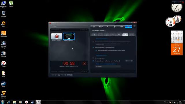The width and height of the screenshot is (185, 104).
Task: Launch SMPlayer from the desktop
Action: [x=3, y=54]
